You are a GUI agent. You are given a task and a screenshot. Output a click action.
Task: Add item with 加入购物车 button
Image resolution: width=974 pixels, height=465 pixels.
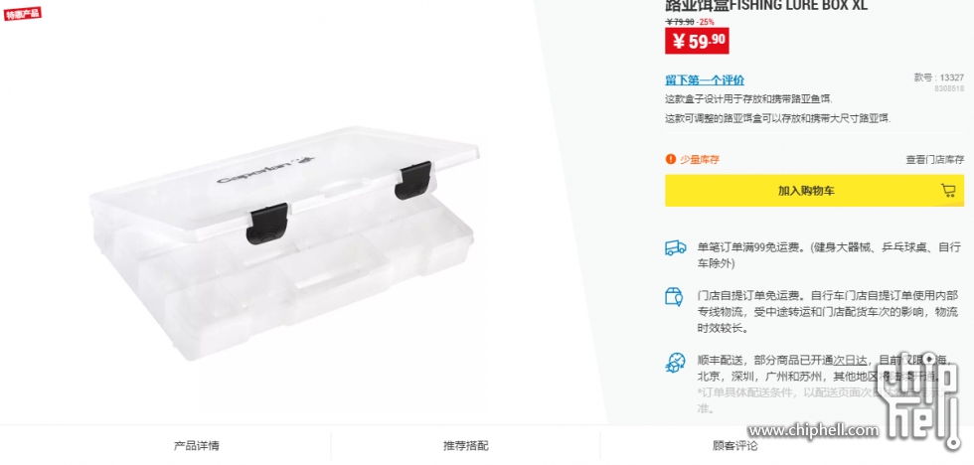(814, 191)
